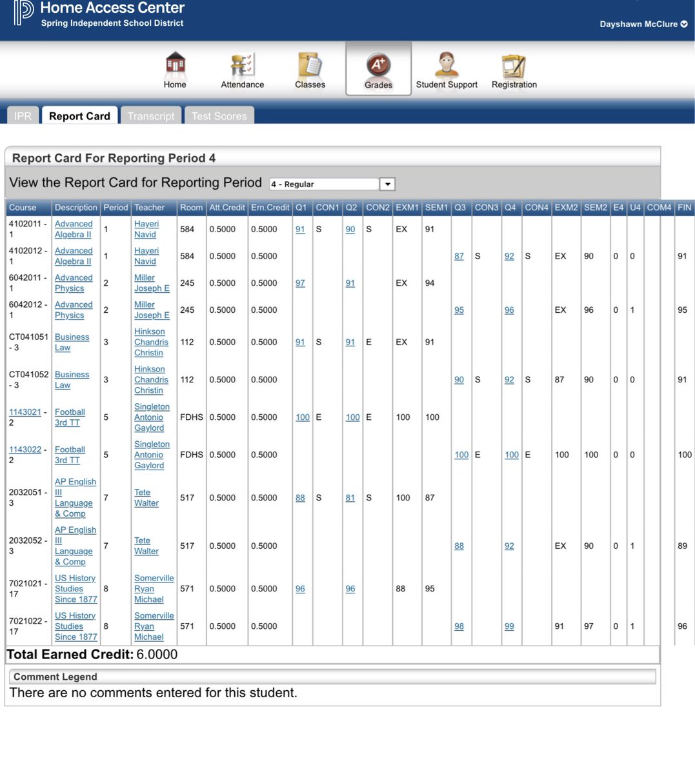Click the SEM2 column header

pyautogui.click(x=596, y=208)
